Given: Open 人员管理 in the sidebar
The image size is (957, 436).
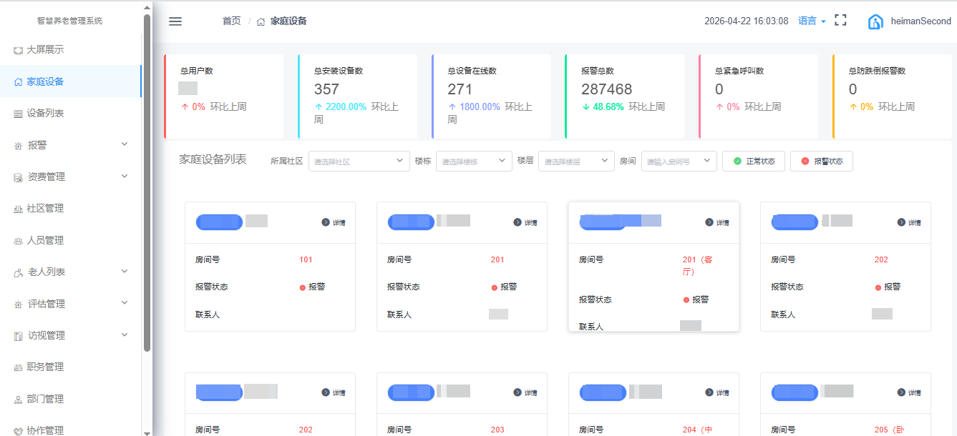Looking at the screenshot, I should point(45,240).
